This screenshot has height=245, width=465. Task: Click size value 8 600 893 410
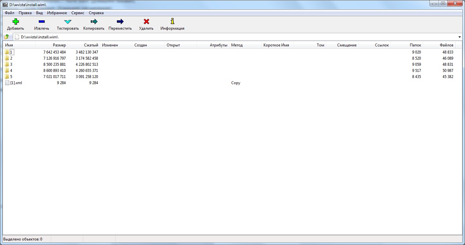coord(55,71)
